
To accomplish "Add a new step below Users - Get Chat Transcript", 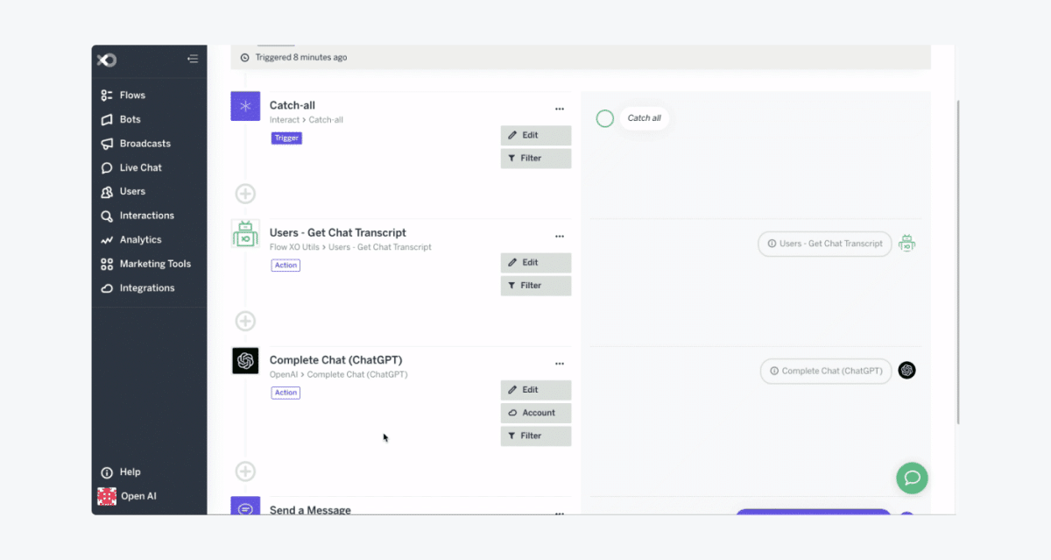I will [x=245, y=321].
